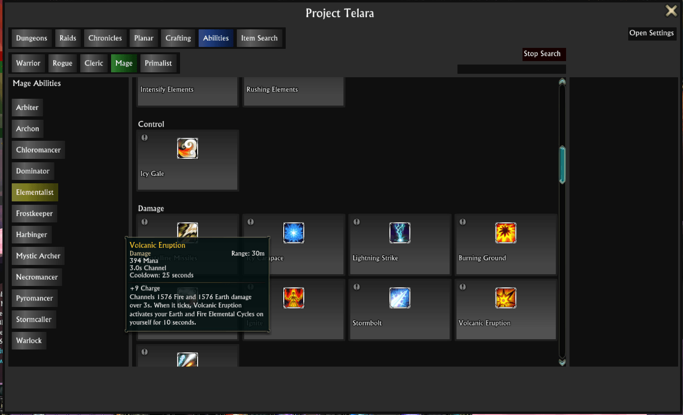Open the Dominator soul

pos(33,171)
